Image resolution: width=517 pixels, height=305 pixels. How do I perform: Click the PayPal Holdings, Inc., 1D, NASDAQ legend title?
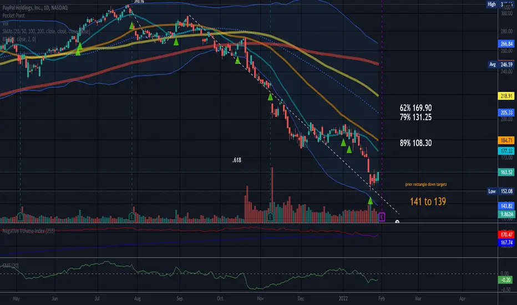pos(35,8)
